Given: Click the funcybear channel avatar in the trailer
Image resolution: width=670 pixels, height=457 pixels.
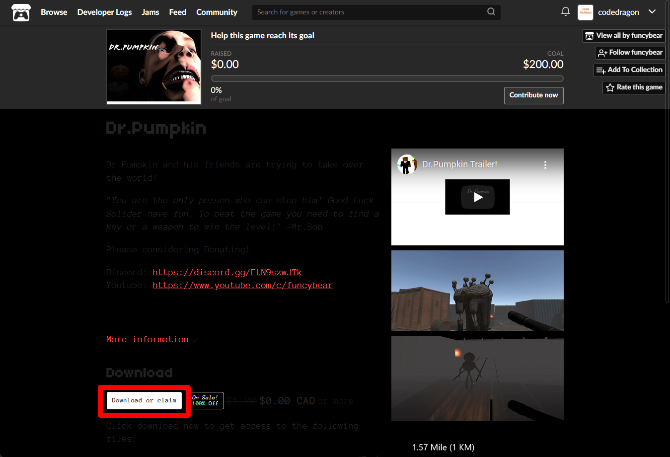Looking at the screenshot, I should click(407, 164).
